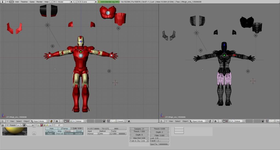Click the red material buttons sphere icon
Viewport: 280px width, 150px height.
(41, 125)
